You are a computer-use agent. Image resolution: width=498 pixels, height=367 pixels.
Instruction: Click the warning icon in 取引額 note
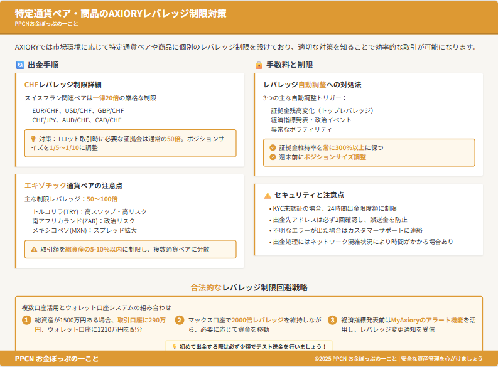[x=34, y=249]
